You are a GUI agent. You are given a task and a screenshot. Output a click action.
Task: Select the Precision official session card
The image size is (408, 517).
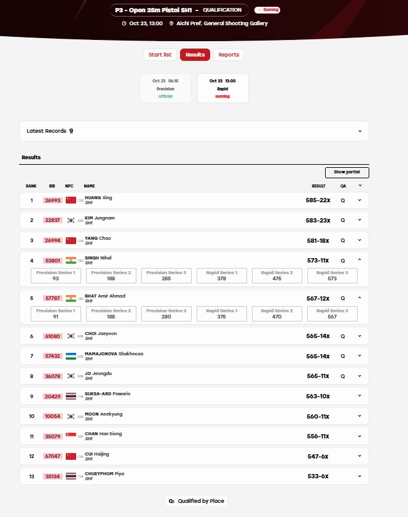(165, 89)
